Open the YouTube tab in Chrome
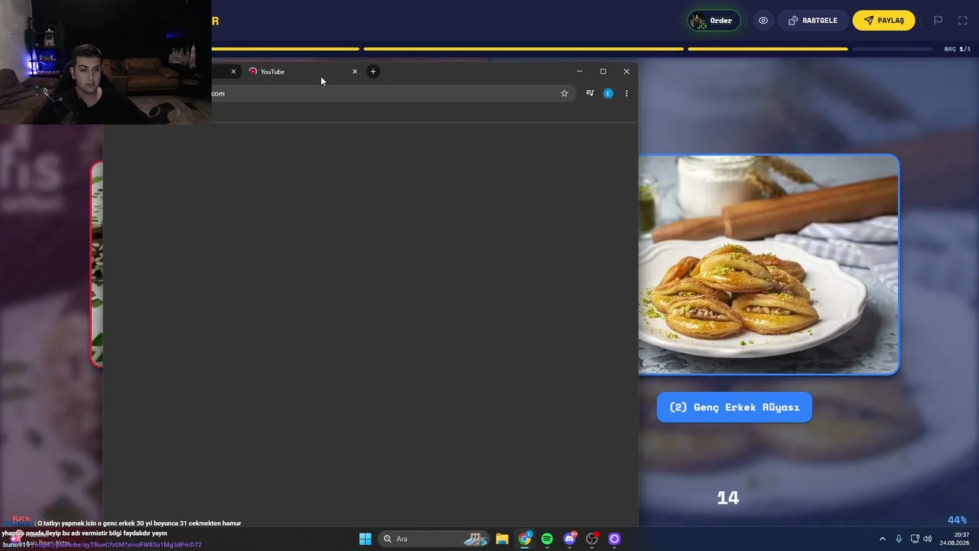The height and width of the screenshot is (551, 979). [x=302, y=71]
